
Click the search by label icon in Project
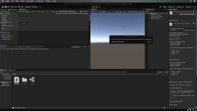tap(161, 72)
